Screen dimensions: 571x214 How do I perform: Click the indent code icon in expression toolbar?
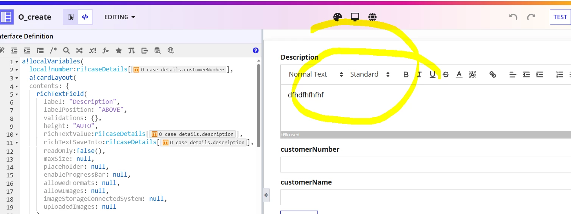click(x=27, y=50)
